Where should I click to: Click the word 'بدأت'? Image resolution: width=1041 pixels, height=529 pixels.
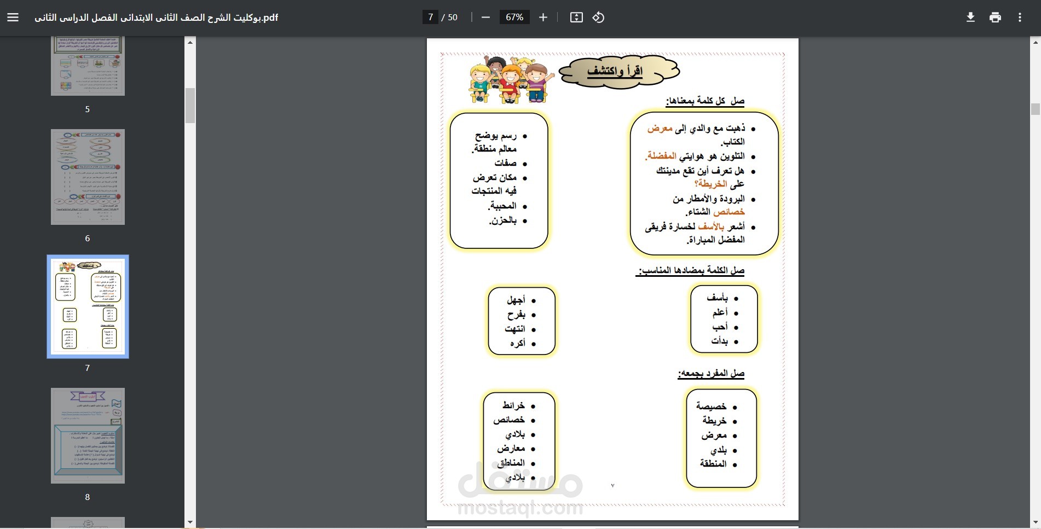(719, 341)
